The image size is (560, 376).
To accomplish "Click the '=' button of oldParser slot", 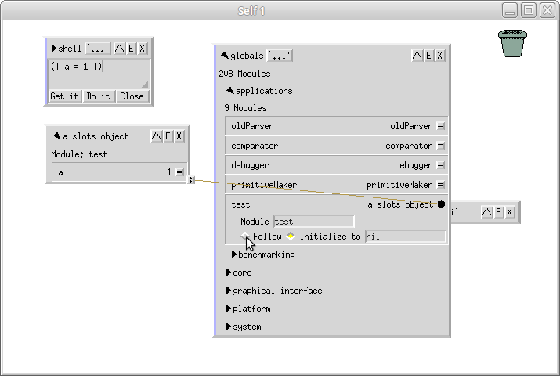I will point(441,126).
